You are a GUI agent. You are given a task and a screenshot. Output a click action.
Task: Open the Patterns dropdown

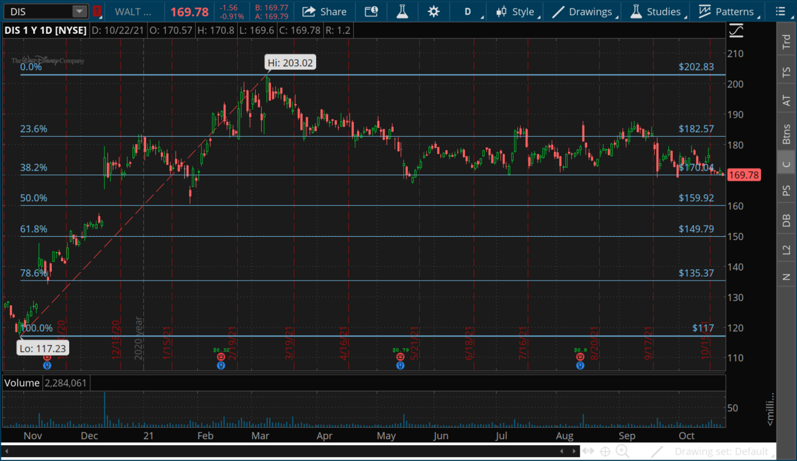(727, 11)
